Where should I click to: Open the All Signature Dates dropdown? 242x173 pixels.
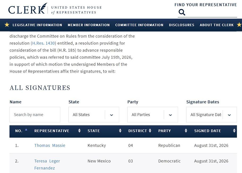[211, 115]
